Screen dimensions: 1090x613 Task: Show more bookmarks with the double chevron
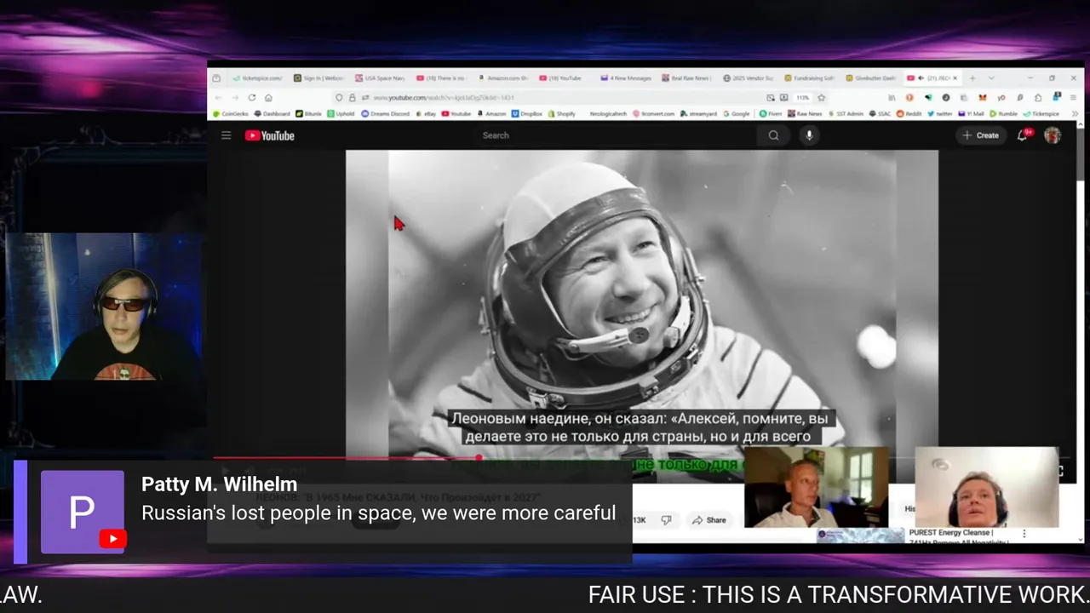1075,113
